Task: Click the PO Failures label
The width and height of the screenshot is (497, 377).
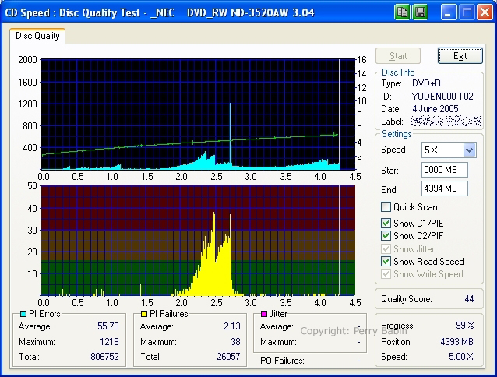Action: click(x=282, y=361)
